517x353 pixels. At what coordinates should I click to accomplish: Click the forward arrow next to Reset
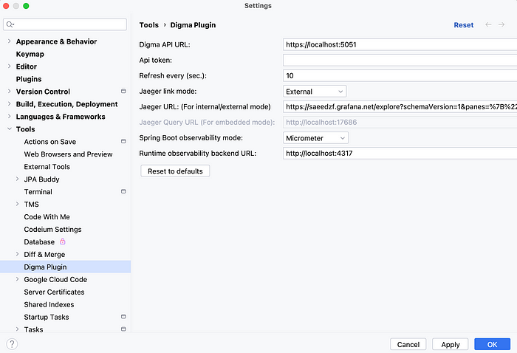point(501,24)
